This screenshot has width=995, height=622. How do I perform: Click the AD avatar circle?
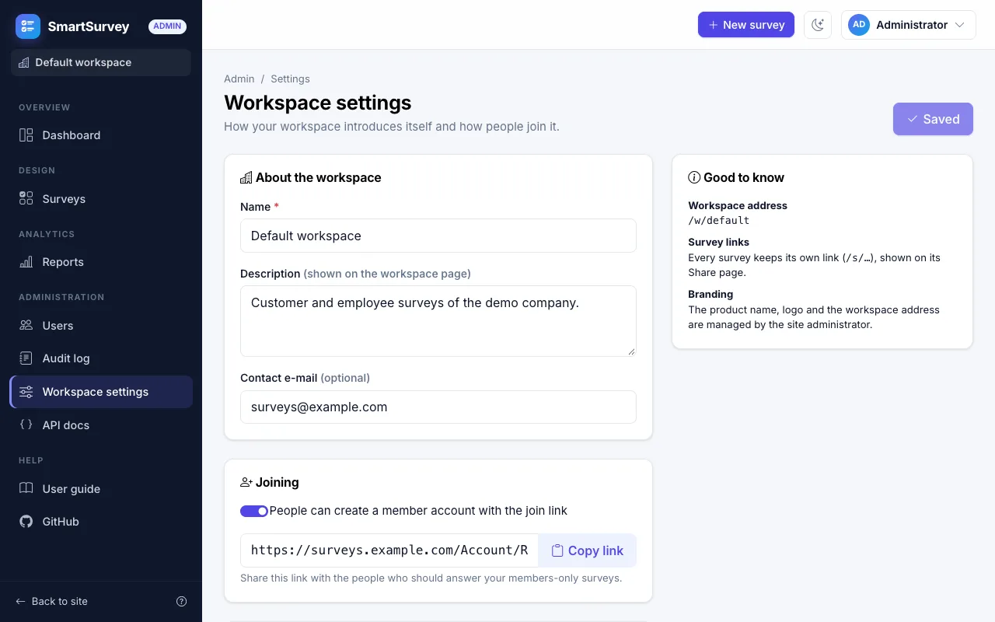859,25
